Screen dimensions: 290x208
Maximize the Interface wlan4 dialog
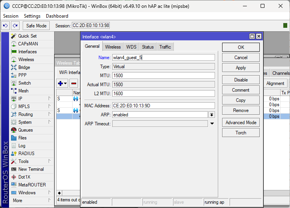252,36
